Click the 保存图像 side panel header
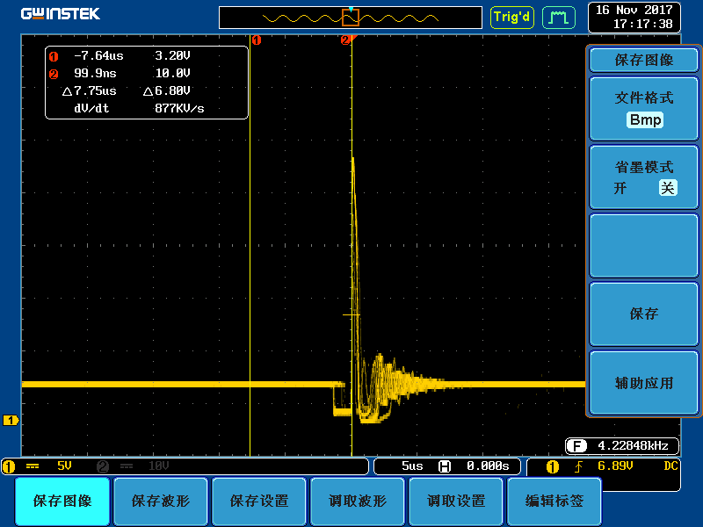Screen dimensions: 703x527 (x=644, y=60)
